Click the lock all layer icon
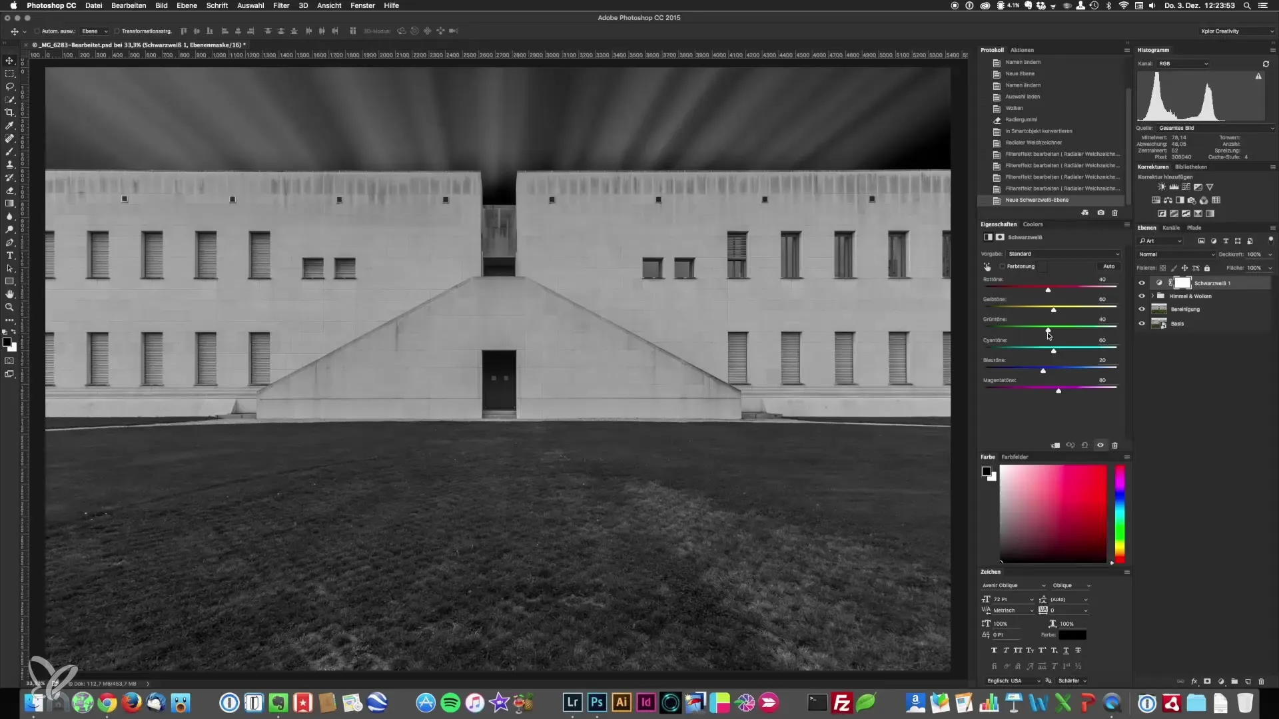 pos(1207,268)
